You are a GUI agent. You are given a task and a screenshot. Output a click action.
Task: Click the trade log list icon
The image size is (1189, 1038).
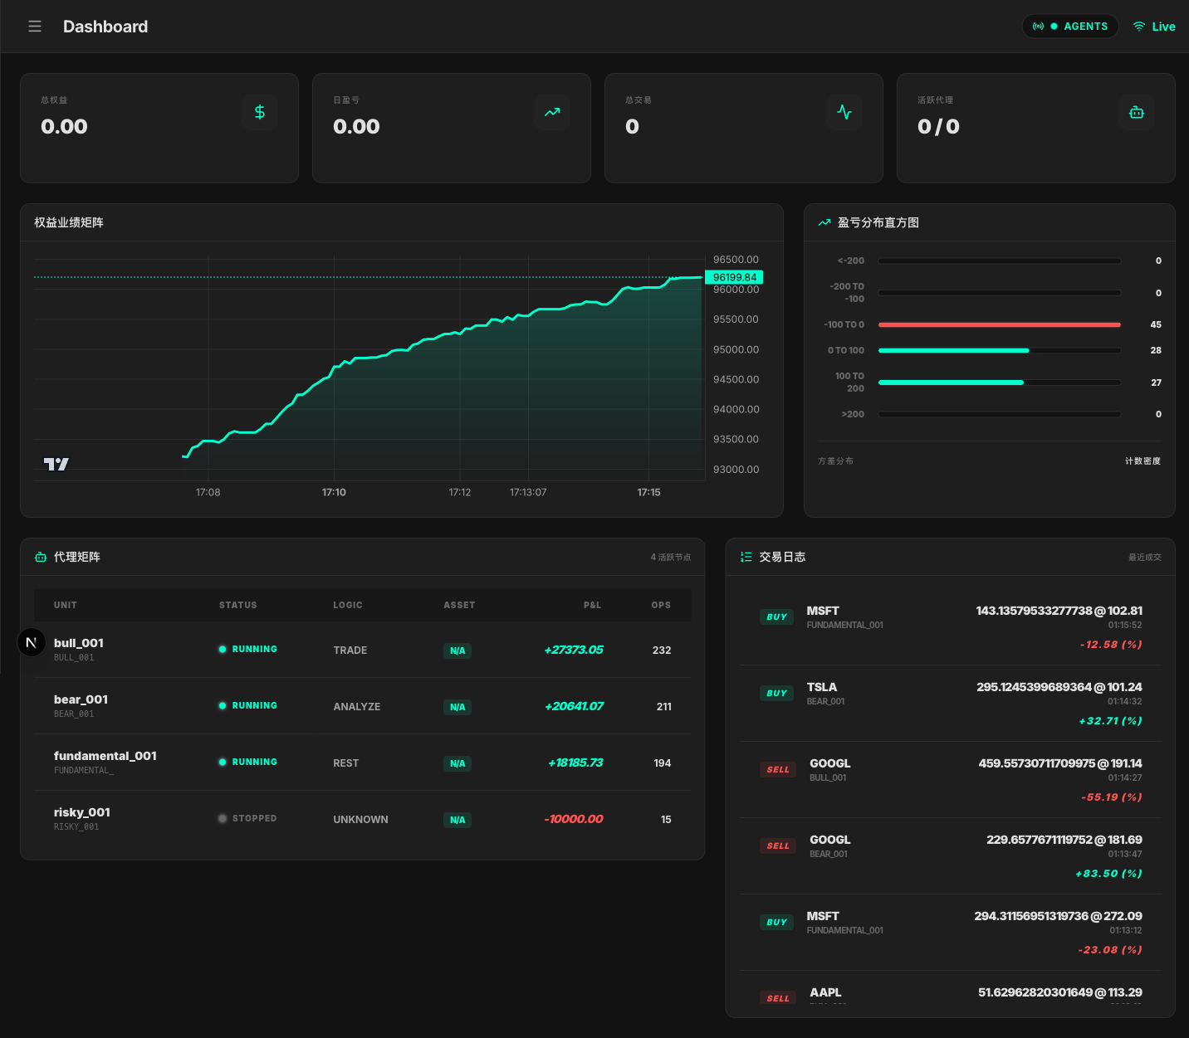[746, 557]
